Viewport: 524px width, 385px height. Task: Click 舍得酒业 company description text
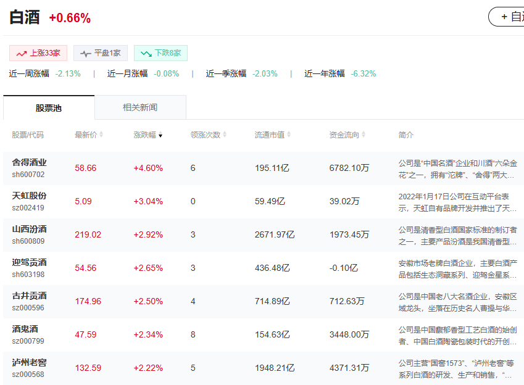pyautogui.click(x=457, y=169)
